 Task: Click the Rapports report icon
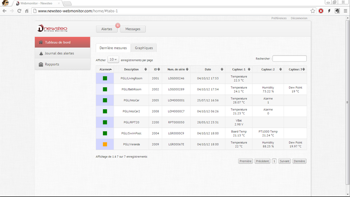pos(41,64)
